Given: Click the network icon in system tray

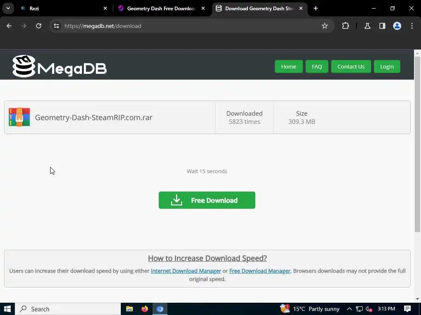Looking at the screenshot, I should 359,309.
